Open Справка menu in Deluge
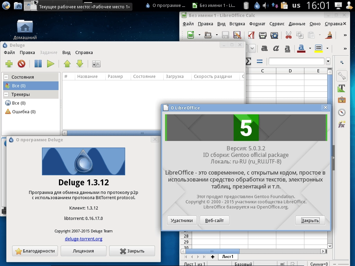Viewport: 355px width, 266px height. pyautogui.click(x=84, y=53)
